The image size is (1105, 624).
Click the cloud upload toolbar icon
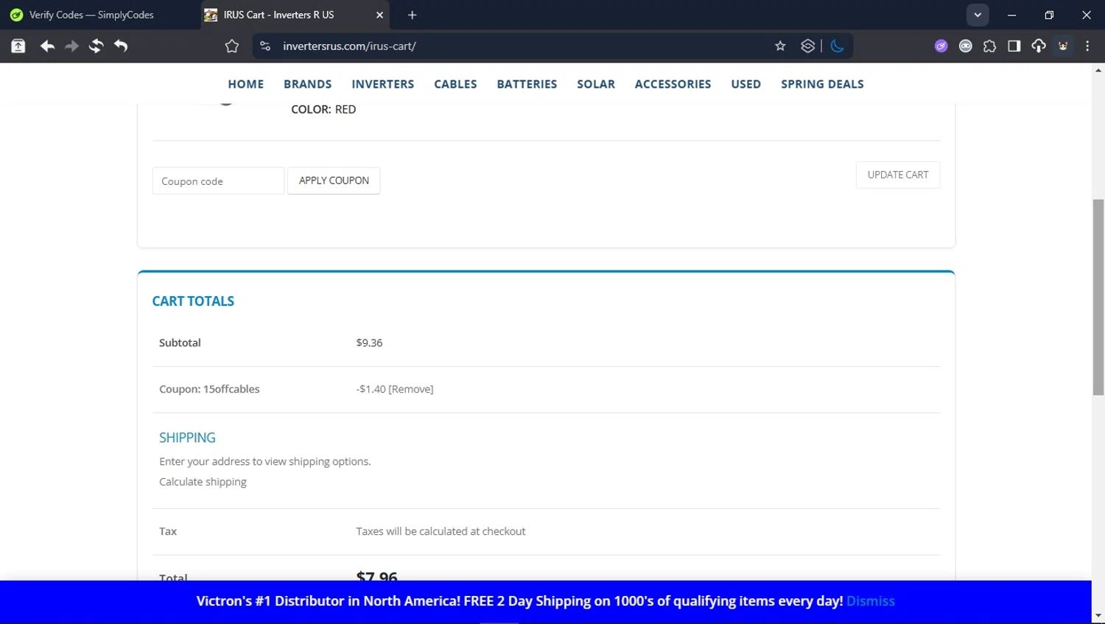point(1039,46)
